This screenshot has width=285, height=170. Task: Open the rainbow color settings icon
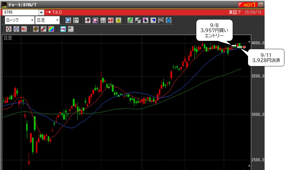tap(51, 29)
